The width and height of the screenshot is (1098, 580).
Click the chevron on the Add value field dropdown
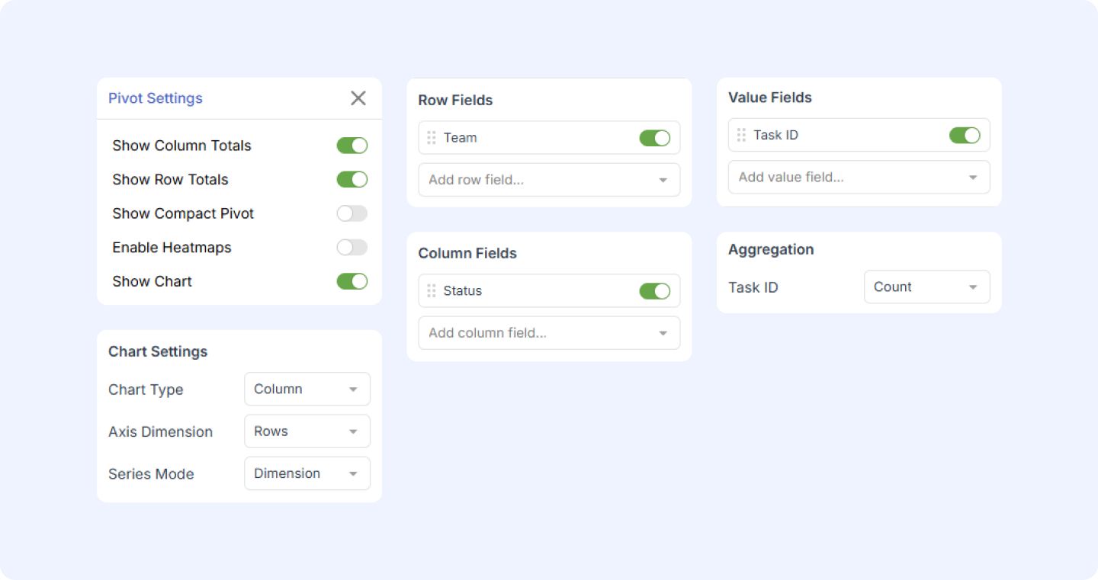[972, 177]
